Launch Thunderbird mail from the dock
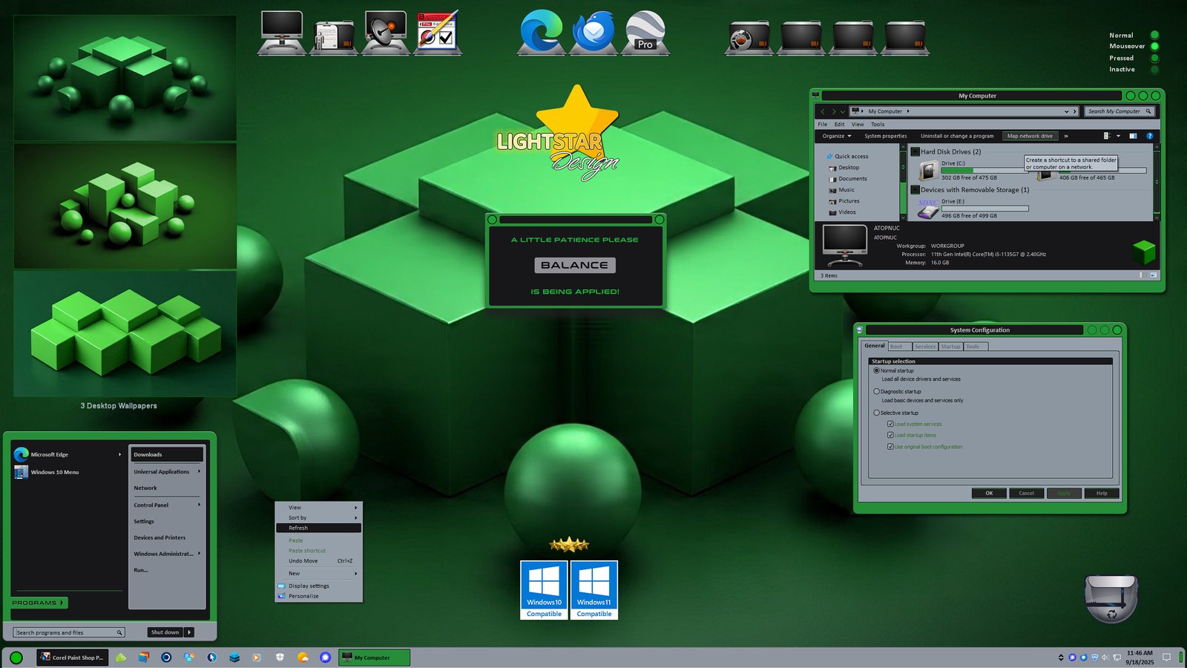This screenshot has width=1187, height=668. (x=593, y=33)
